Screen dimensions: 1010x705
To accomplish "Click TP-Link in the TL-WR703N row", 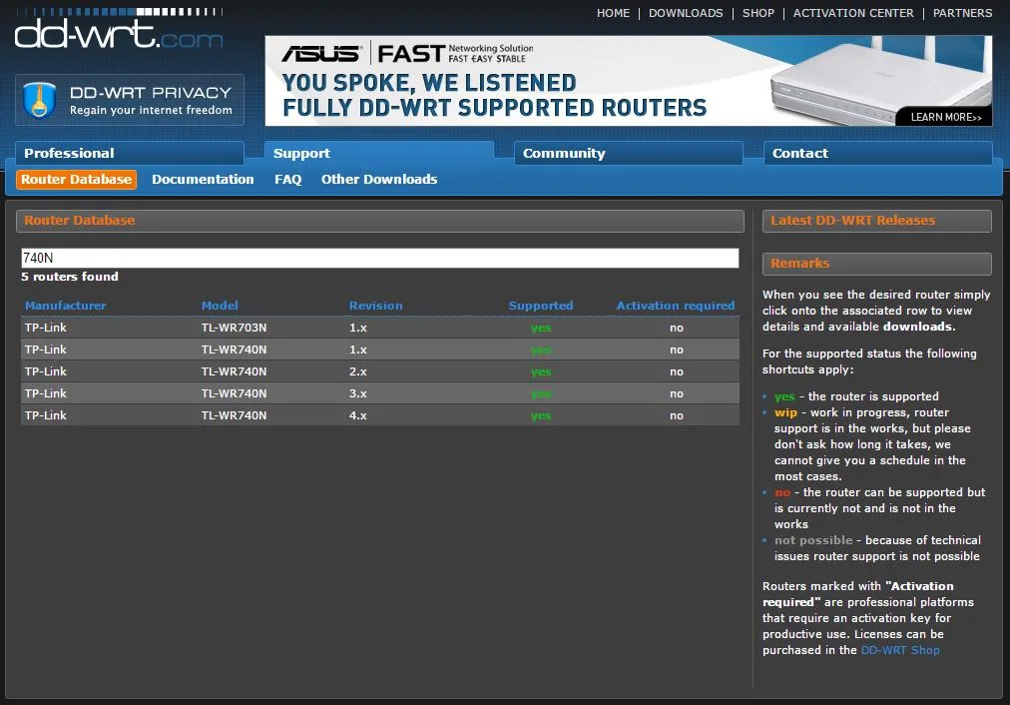I will (46, 328).
